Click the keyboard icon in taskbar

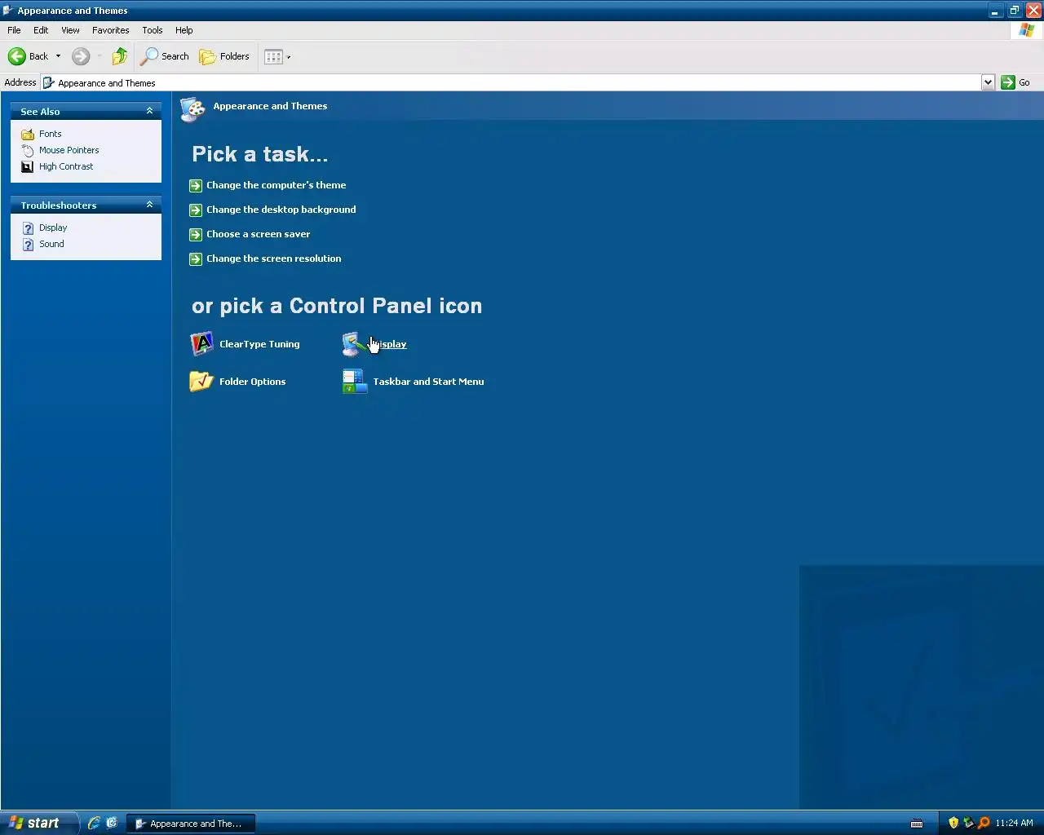(x=917, y=824)
